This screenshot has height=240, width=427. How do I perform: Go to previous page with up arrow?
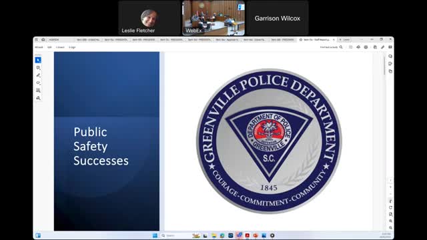coord(390,187)
